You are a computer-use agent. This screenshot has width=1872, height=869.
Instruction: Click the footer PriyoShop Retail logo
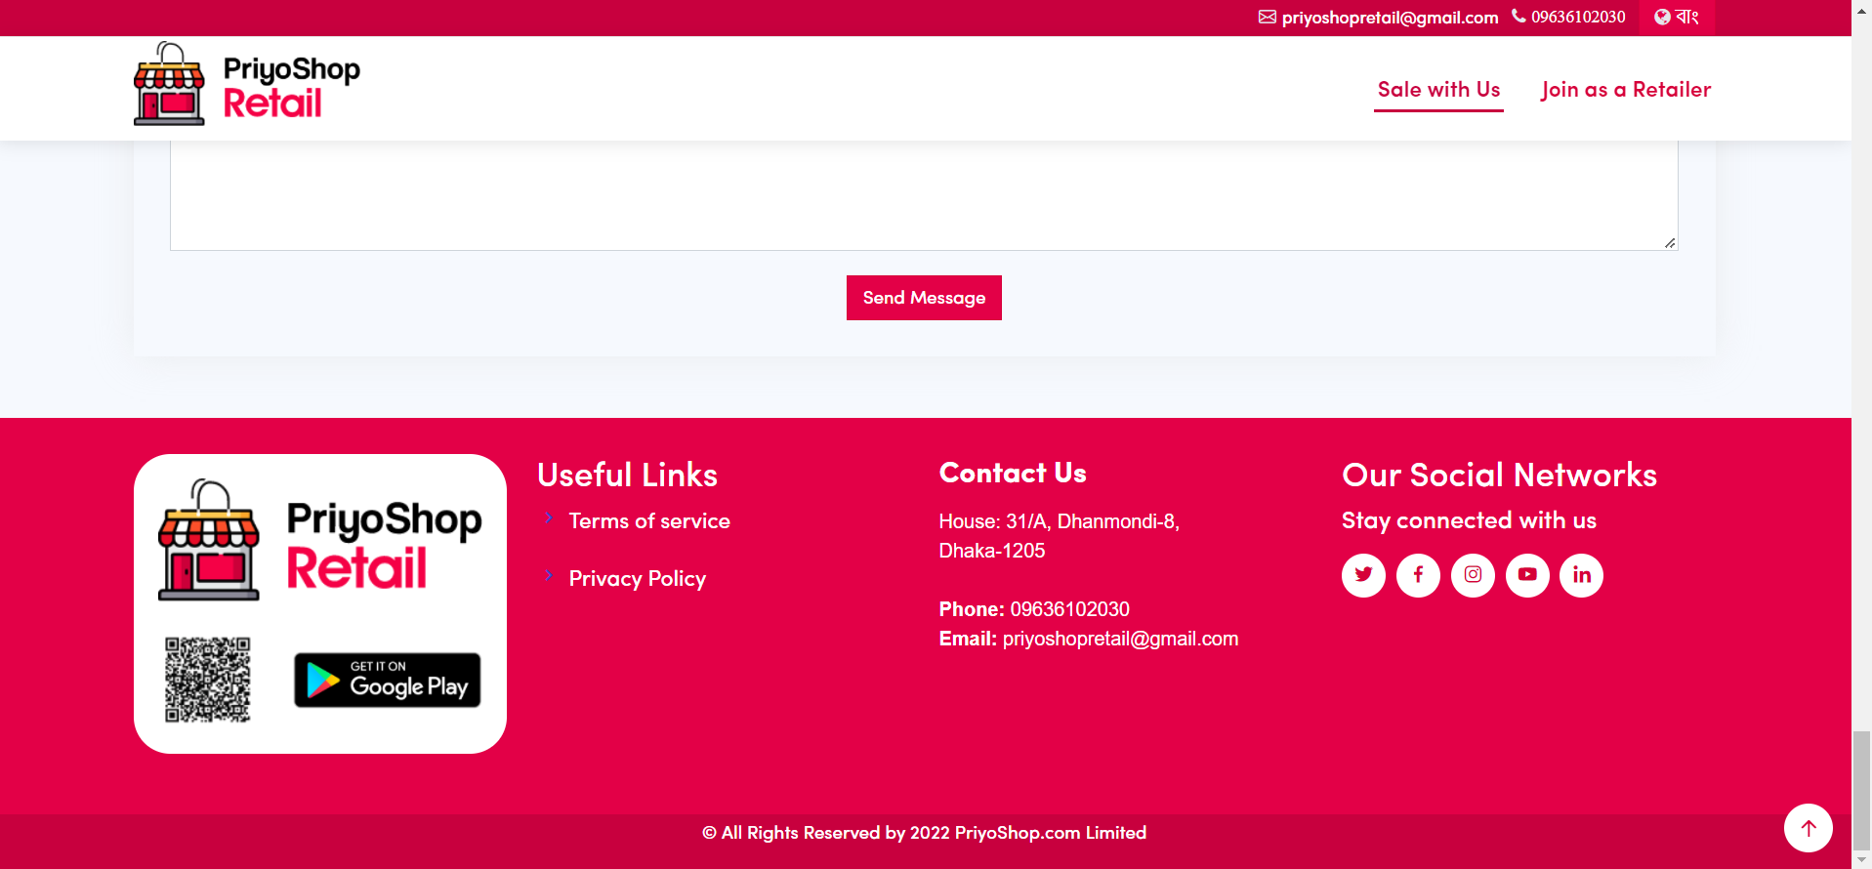320,540
